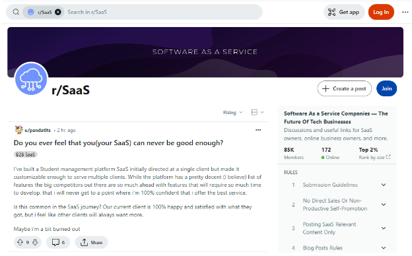Open the Get app button
Viewport: 412px width, 256px height.
pyautogui.click(x=344, y=12)
